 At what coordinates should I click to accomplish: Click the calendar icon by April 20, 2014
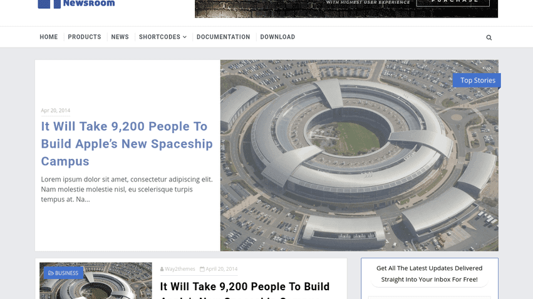coord(202,269)
